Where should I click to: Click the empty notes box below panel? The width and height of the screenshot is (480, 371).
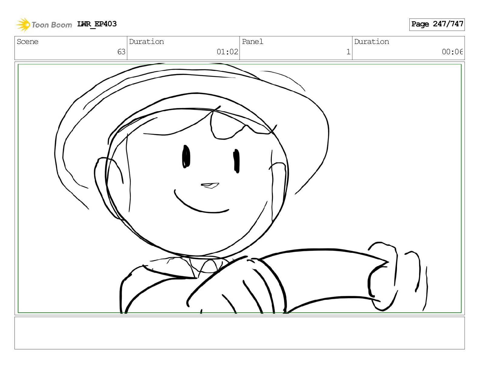pyautogui.click(x=240, y=333)
